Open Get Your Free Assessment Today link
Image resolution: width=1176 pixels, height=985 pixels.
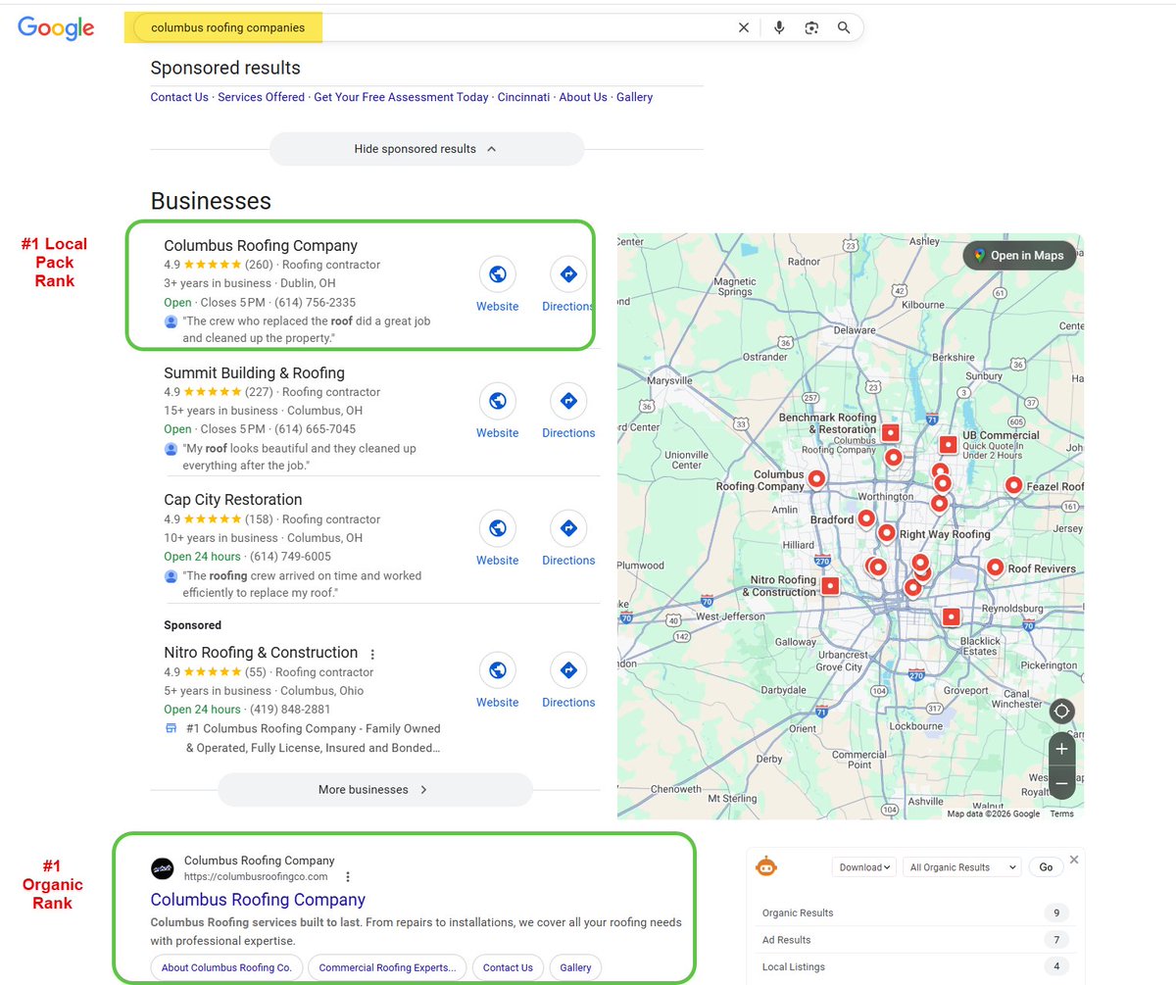401,97
